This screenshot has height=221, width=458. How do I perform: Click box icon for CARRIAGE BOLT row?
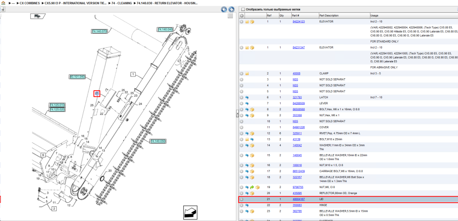coord(252,172)
